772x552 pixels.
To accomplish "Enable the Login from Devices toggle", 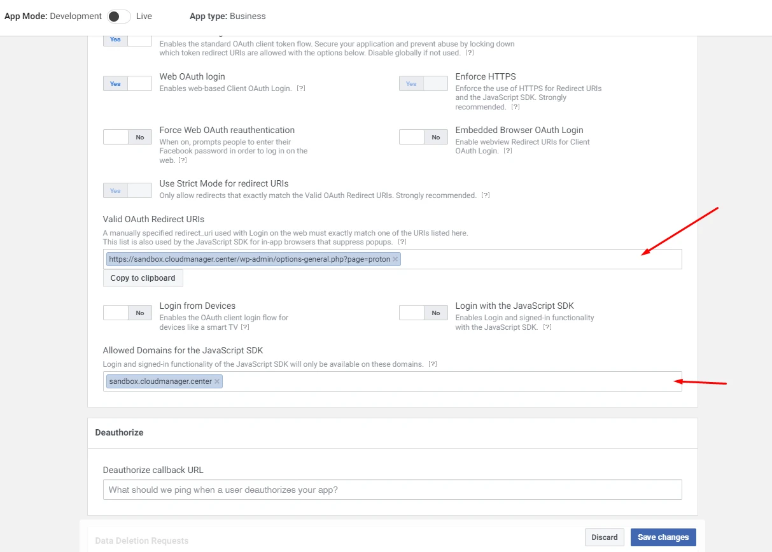I will point(127,313).
